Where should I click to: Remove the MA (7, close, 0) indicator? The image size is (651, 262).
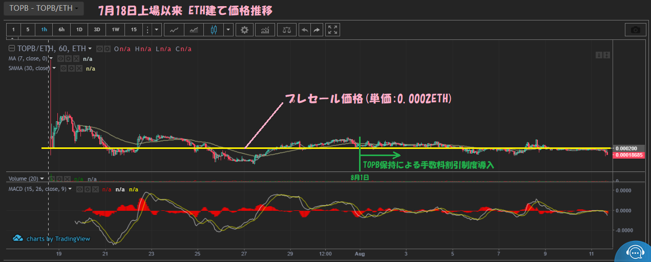76,59
